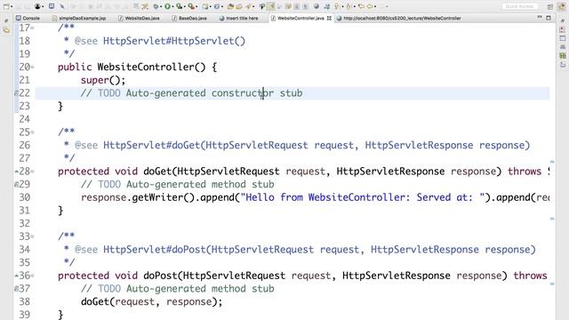Select the Java EE perspective icon

point(562,7)
